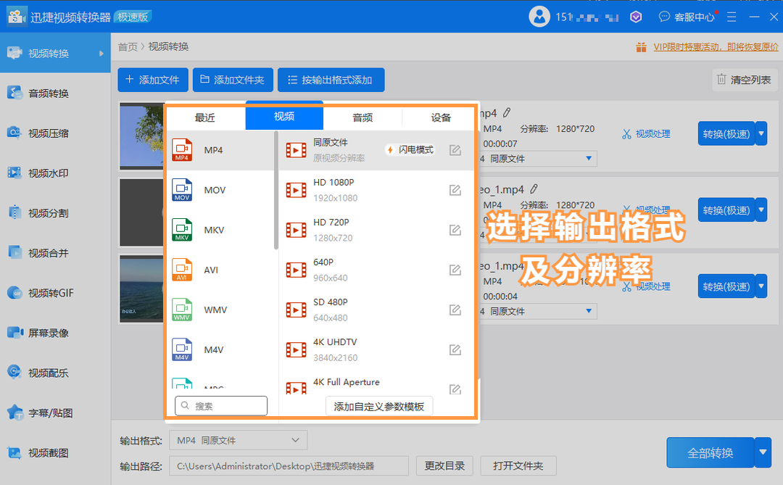Edit the 同原文件 preset parameters
783x485 pixels.
(x=455, y=150)
